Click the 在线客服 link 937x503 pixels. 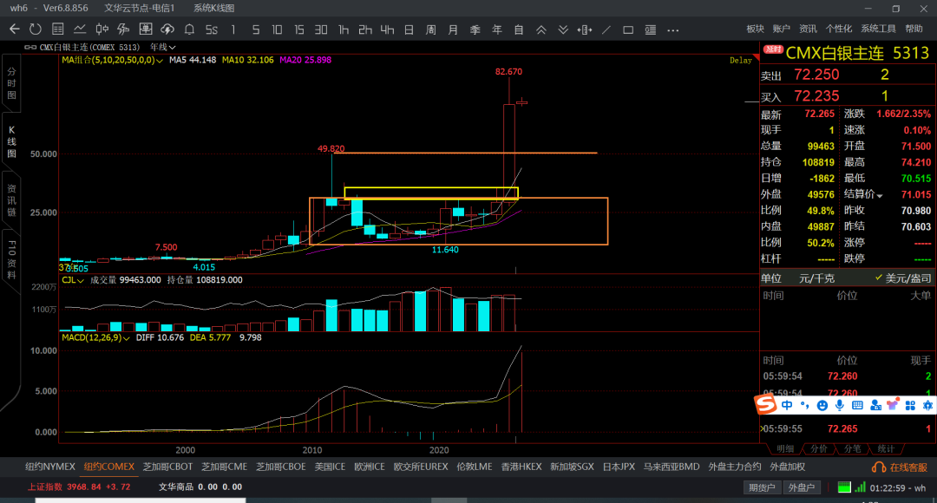click(x=909, y=467)
